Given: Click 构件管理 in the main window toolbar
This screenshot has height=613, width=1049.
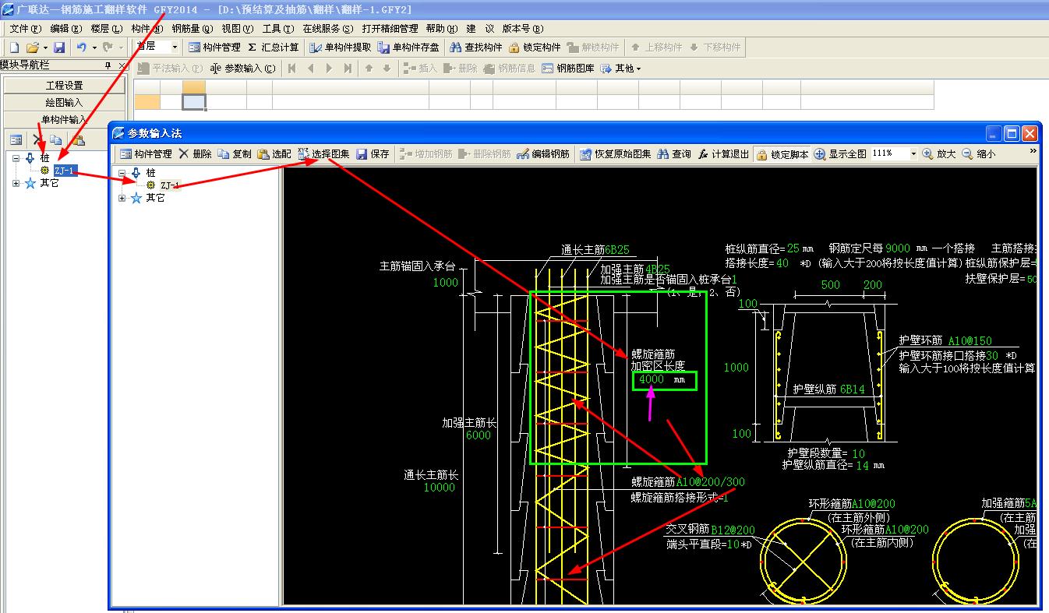Looking at the screenshot, I should pyautogui.click(x=214, y=48).
